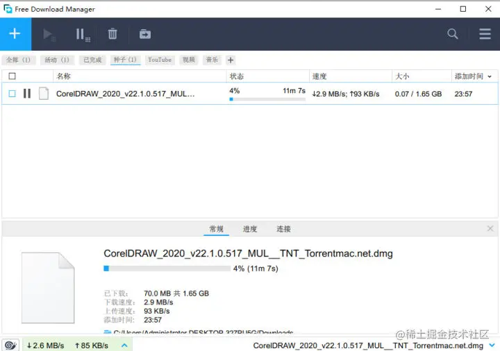Show 活动 (1) downloads filter

click(x=57, y=60)
